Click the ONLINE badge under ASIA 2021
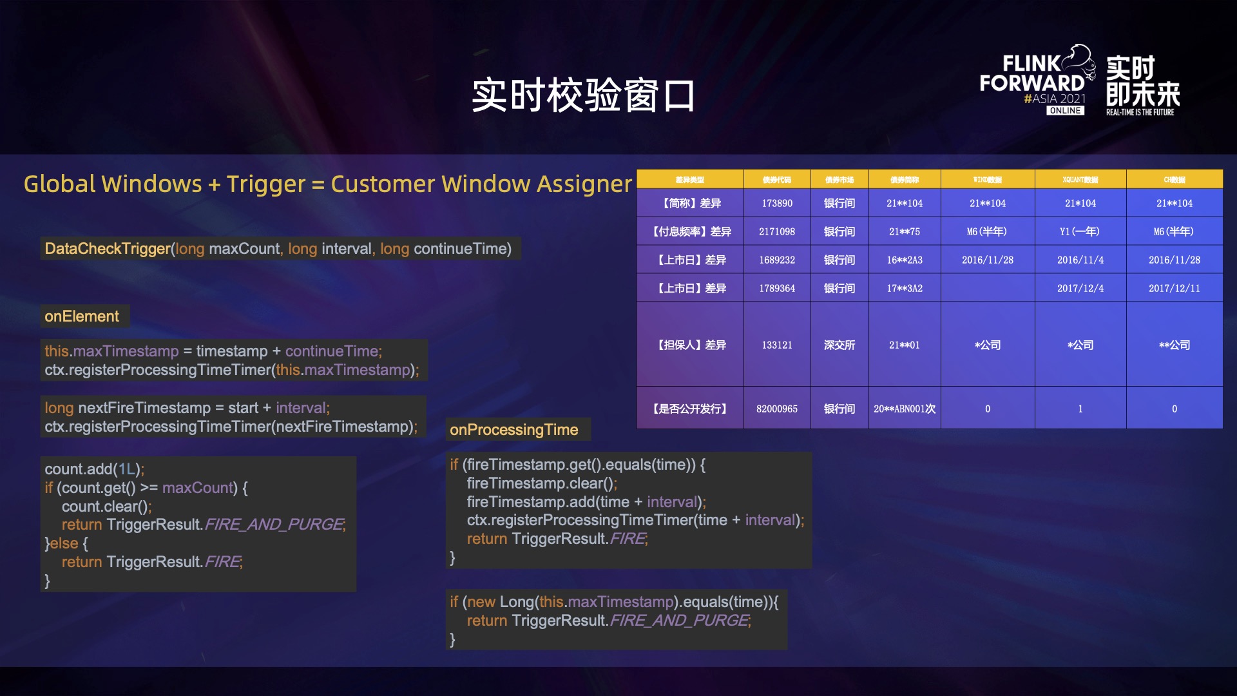Image resolution: width=1237 pixels, height=696 pixels. coord(1065,111)
